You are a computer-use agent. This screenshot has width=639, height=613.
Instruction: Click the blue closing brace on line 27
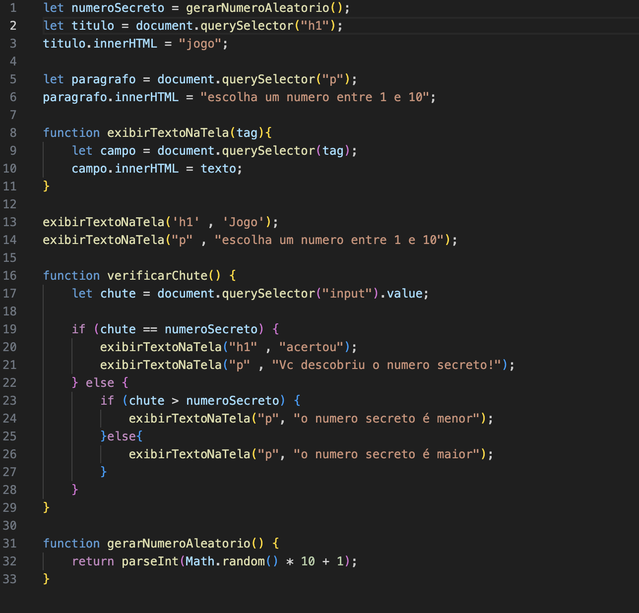coord(103,472)
